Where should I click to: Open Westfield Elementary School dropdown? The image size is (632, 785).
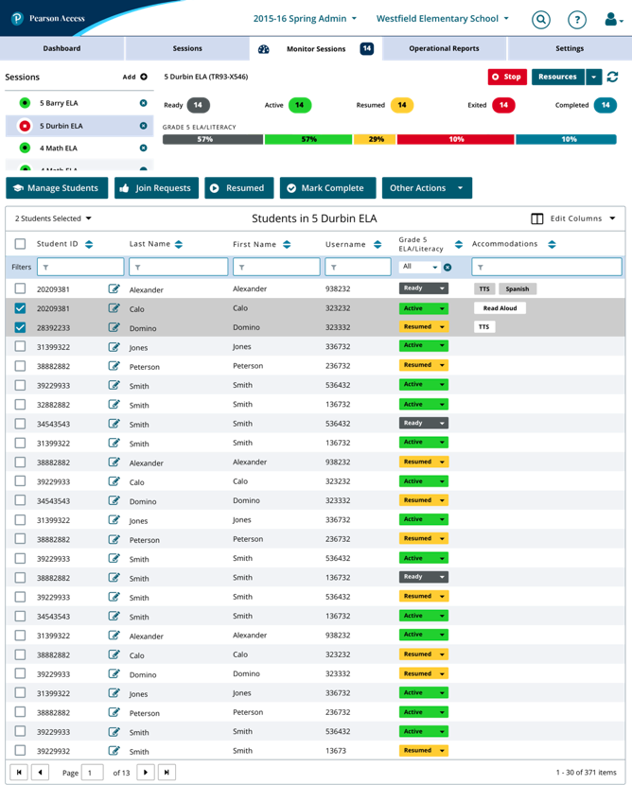[x=442, y=19]
